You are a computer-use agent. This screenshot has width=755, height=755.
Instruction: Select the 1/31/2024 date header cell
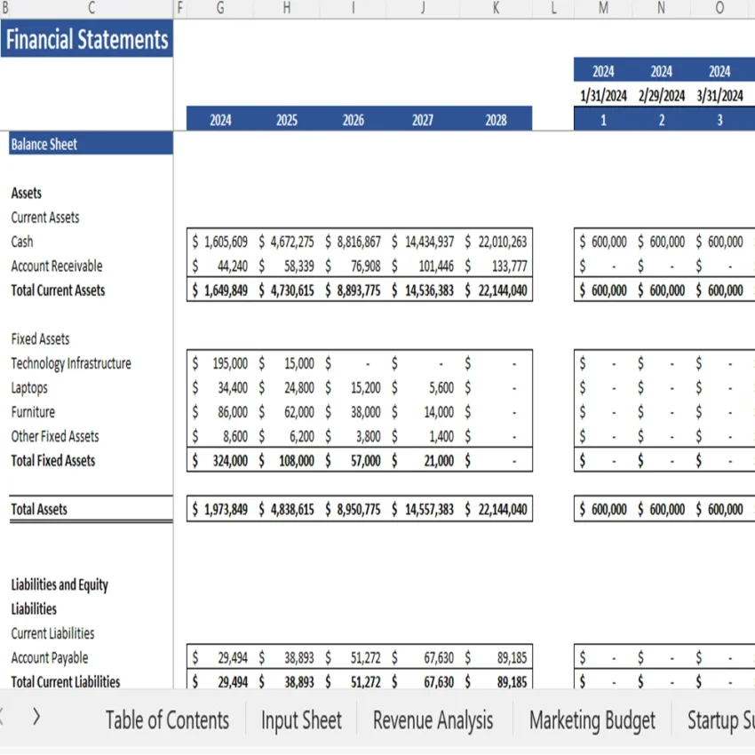603,93
